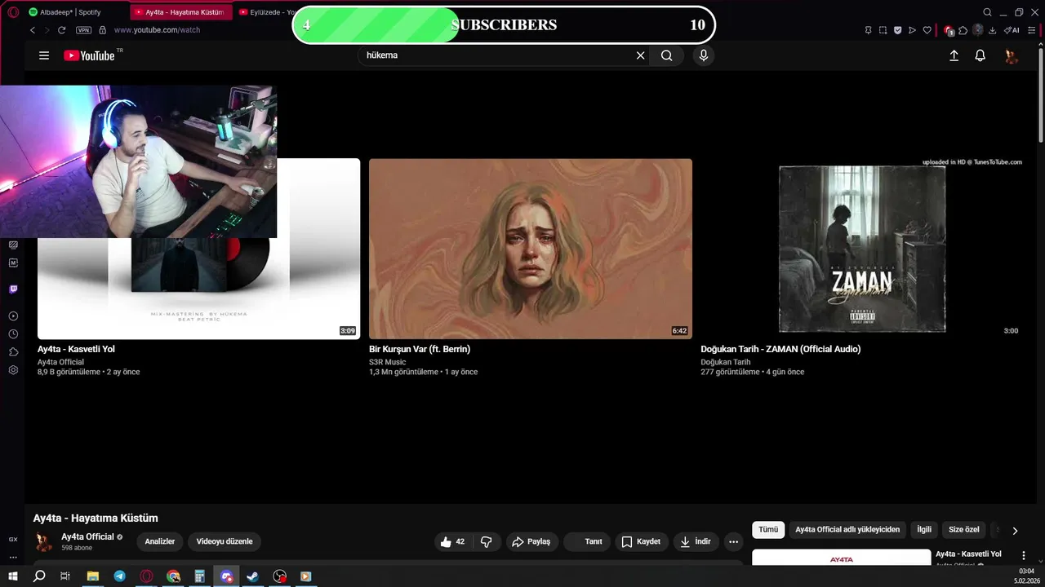
Task: Open the send/flow arrow icon
Action: tap(913, 30)
